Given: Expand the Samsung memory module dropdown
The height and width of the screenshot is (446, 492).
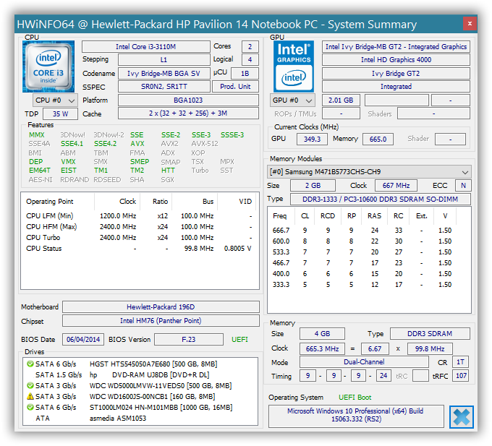Looking at the screenshot, I should [x=369, y=172].
